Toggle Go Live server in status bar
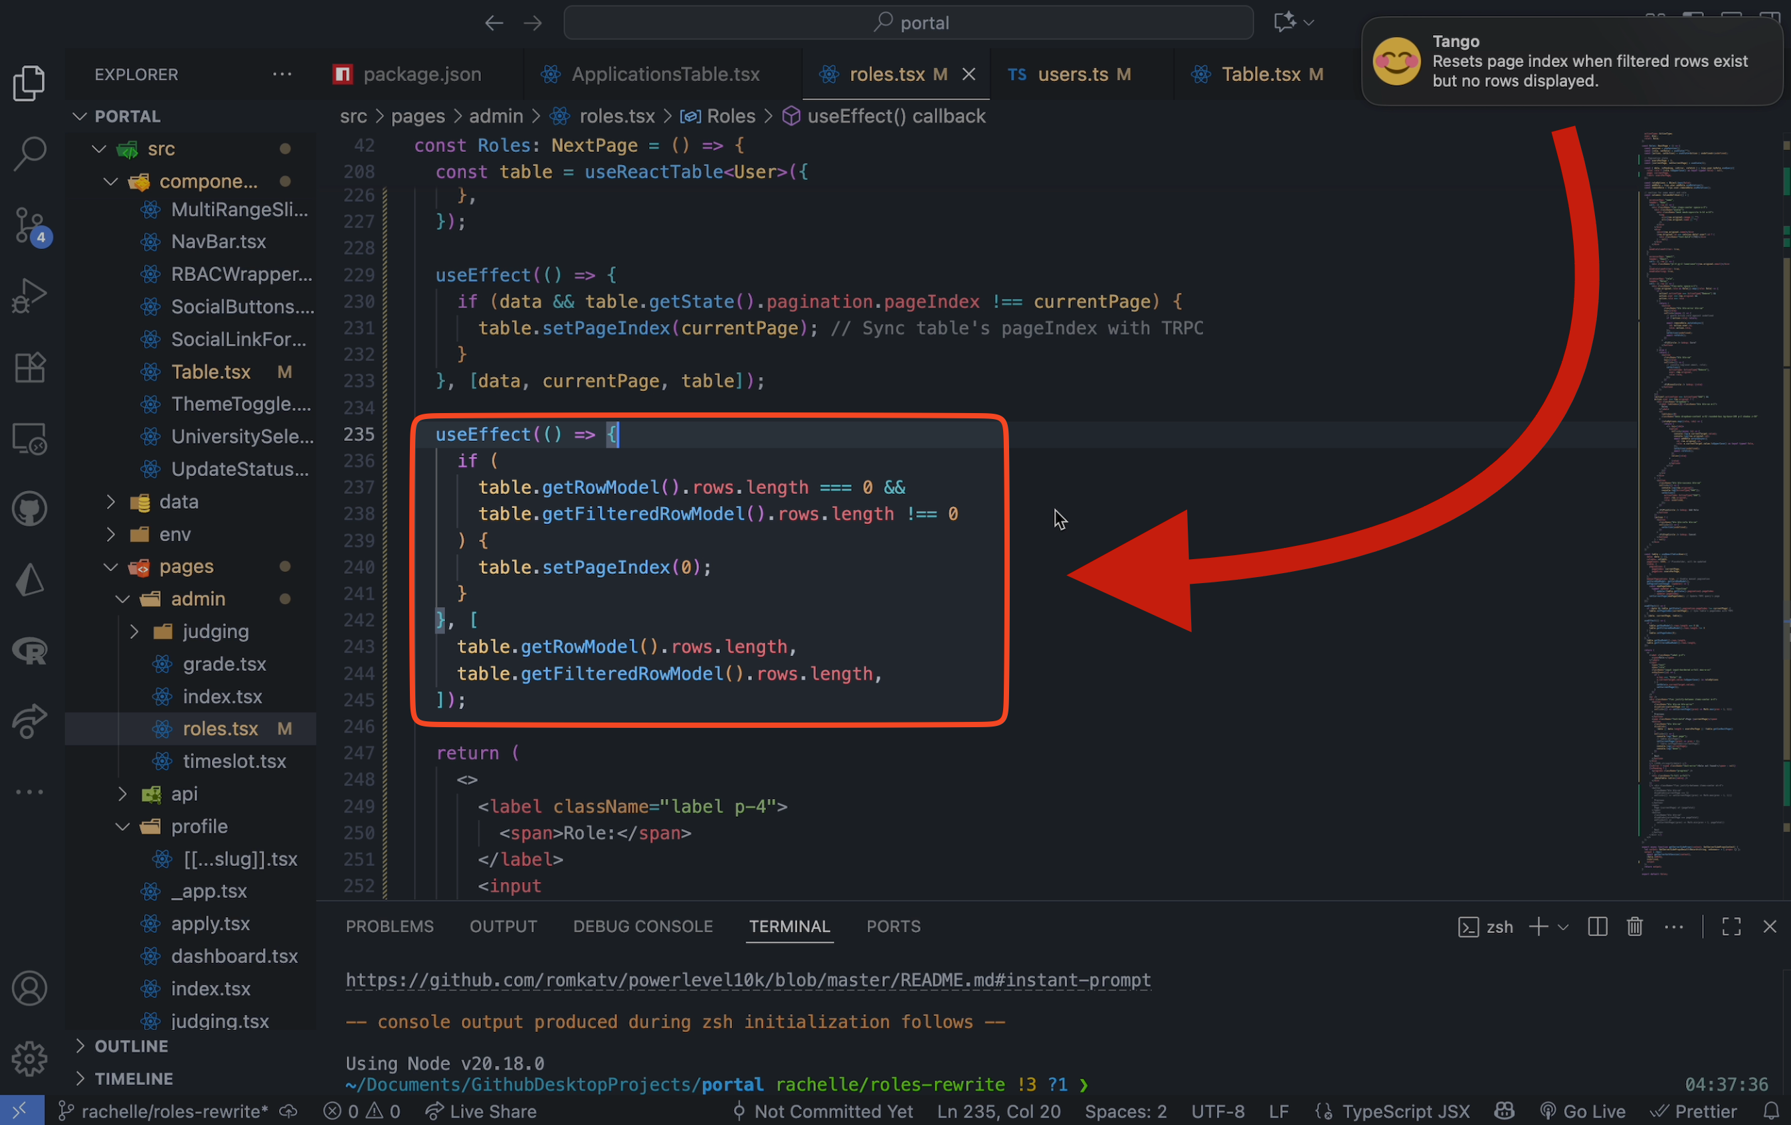This screenshot has height=1125, width=1791. point(1583,1111)
